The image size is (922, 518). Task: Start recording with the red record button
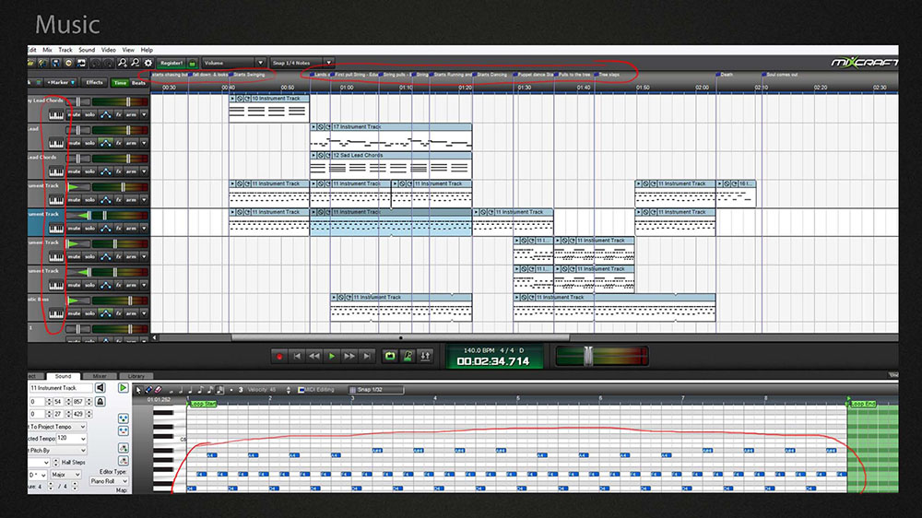(x=279, y=357)
